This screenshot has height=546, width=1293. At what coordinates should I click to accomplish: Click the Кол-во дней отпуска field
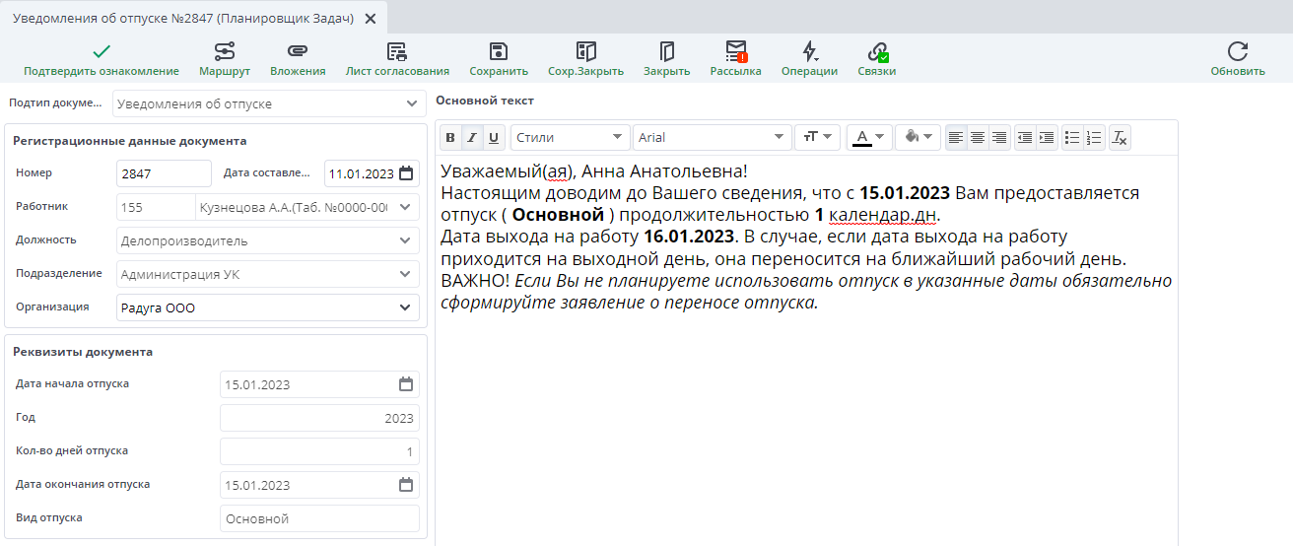[x=319, y=451]
